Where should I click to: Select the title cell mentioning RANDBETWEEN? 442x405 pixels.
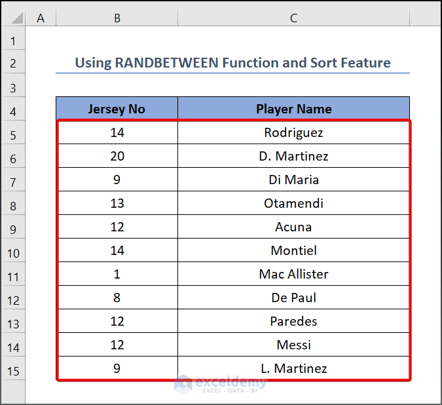click(x=232, y=63)
